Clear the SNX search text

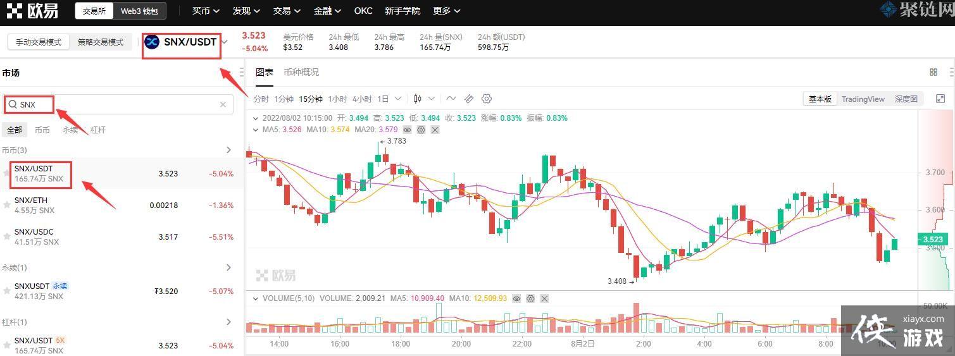pyautogui.click(x=223, y=104)
